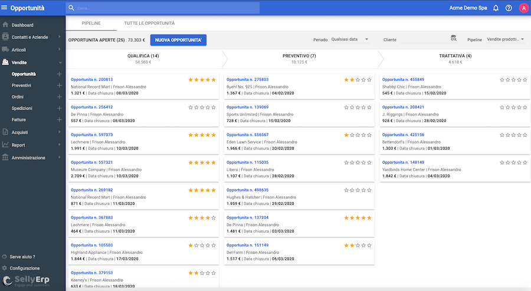Open the Opportunita n. 200813 link
The image size is (531, 291).
[91, 80]
